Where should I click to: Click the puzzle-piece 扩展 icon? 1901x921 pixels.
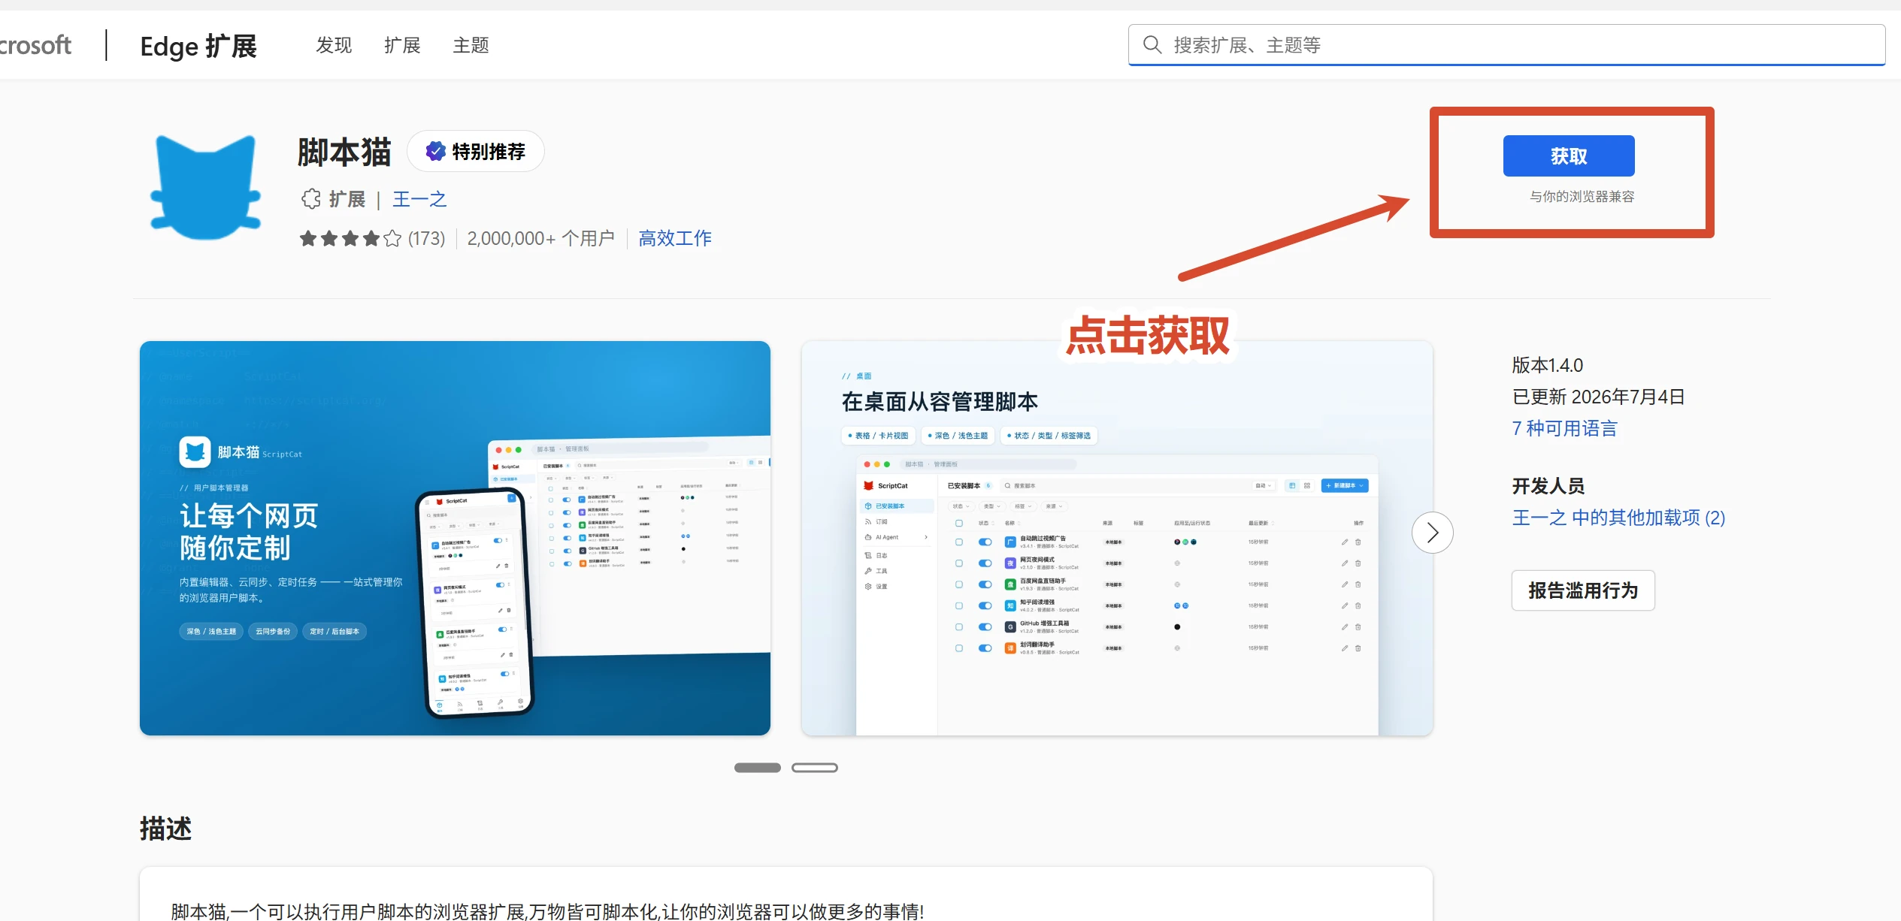tap(310, 199)
